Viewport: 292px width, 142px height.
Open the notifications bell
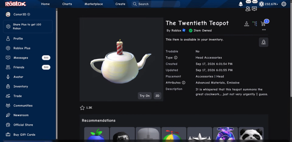point(241,4)
